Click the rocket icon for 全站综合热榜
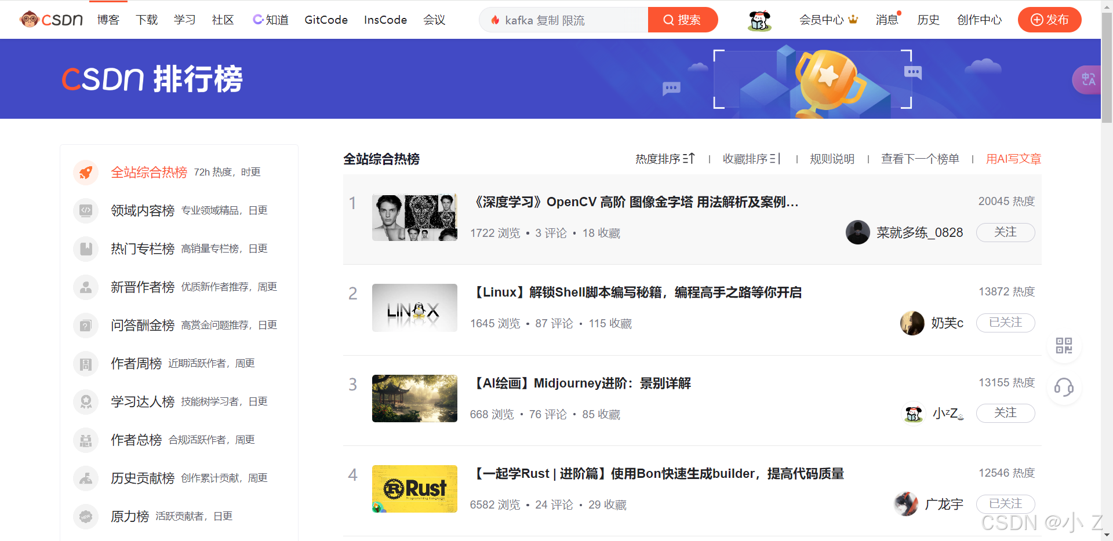 click(86, 173)
